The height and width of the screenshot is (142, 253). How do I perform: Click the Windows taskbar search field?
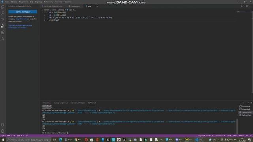pyautogui.click(x=29, y=140)
